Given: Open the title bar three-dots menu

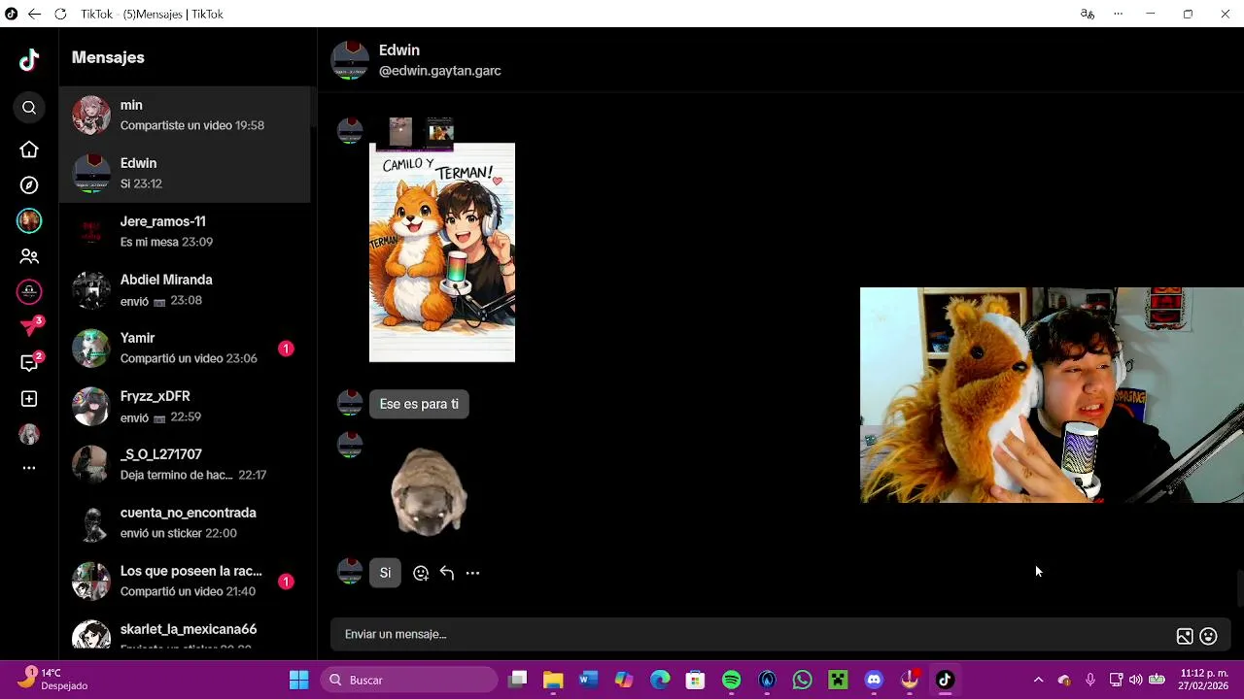Looking at the screenshot, I should point(1119,14).
